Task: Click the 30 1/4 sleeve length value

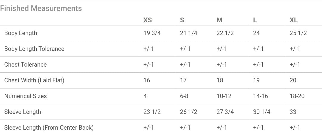Action: coord(262,112)
